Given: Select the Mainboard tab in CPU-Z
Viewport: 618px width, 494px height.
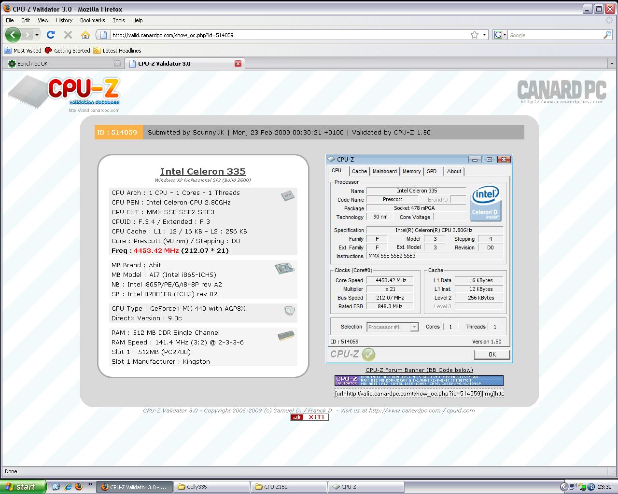Looking at the screenshot, I should 384,171.
